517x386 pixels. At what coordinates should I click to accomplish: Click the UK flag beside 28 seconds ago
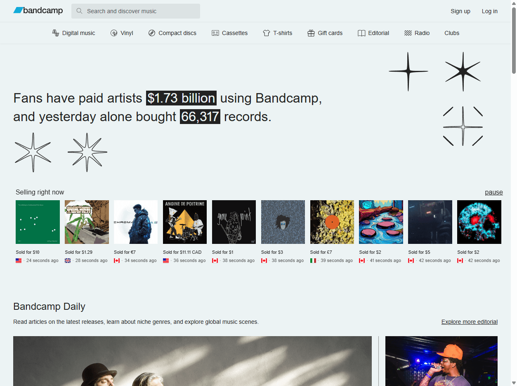68,260
